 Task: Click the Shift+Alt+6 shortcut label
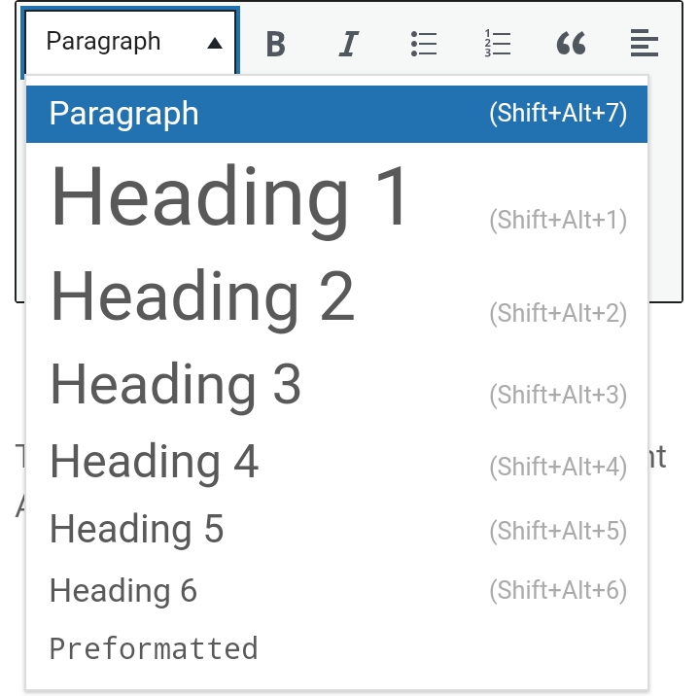click(x=558, y=590)
